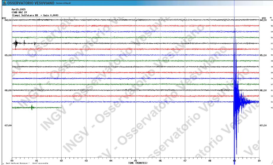The height and width of the screenshot is (165, 273).
Task: Click minute 04 on the time axis
Action: pos(111,161)
